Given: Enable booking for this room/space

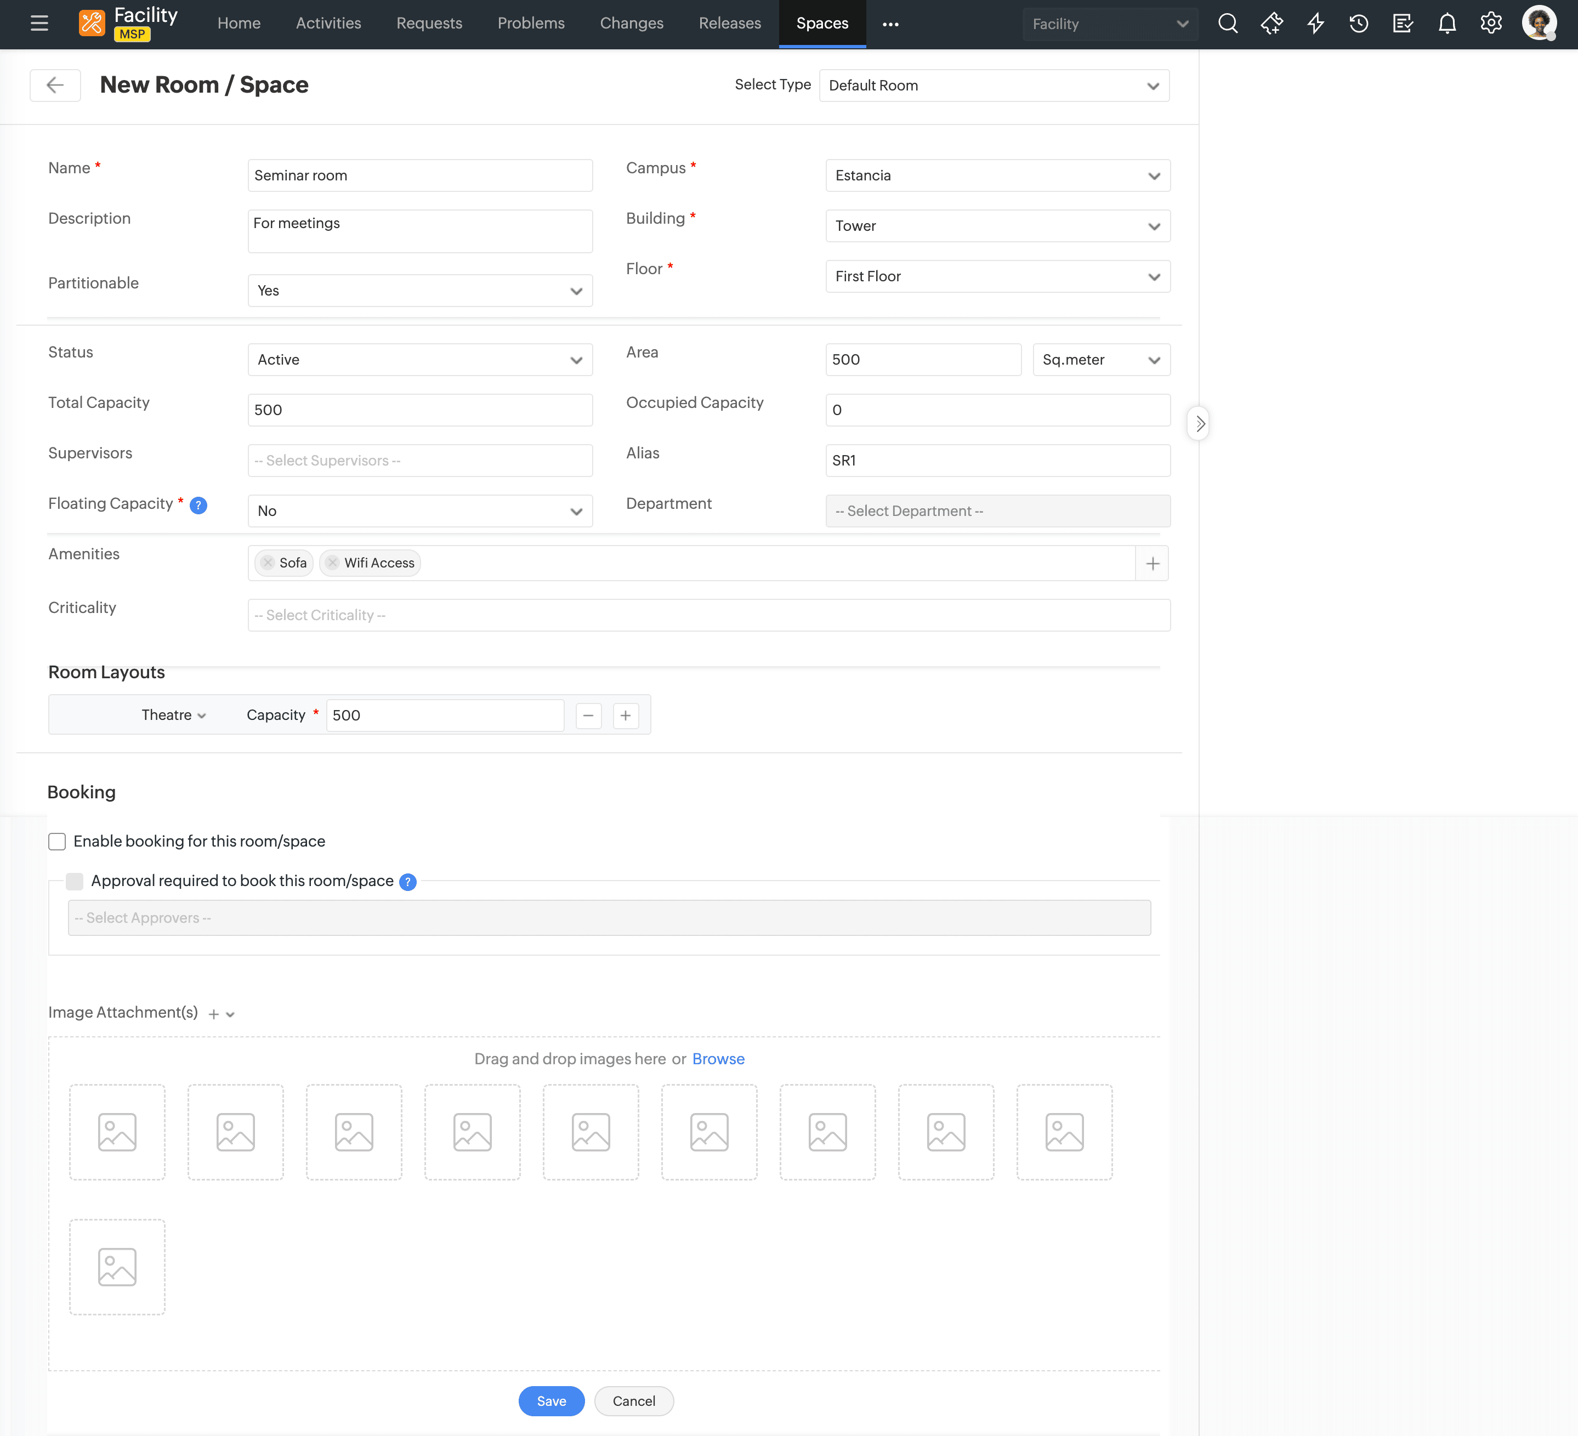Looking at the screenshot, I should pos(57,841).
